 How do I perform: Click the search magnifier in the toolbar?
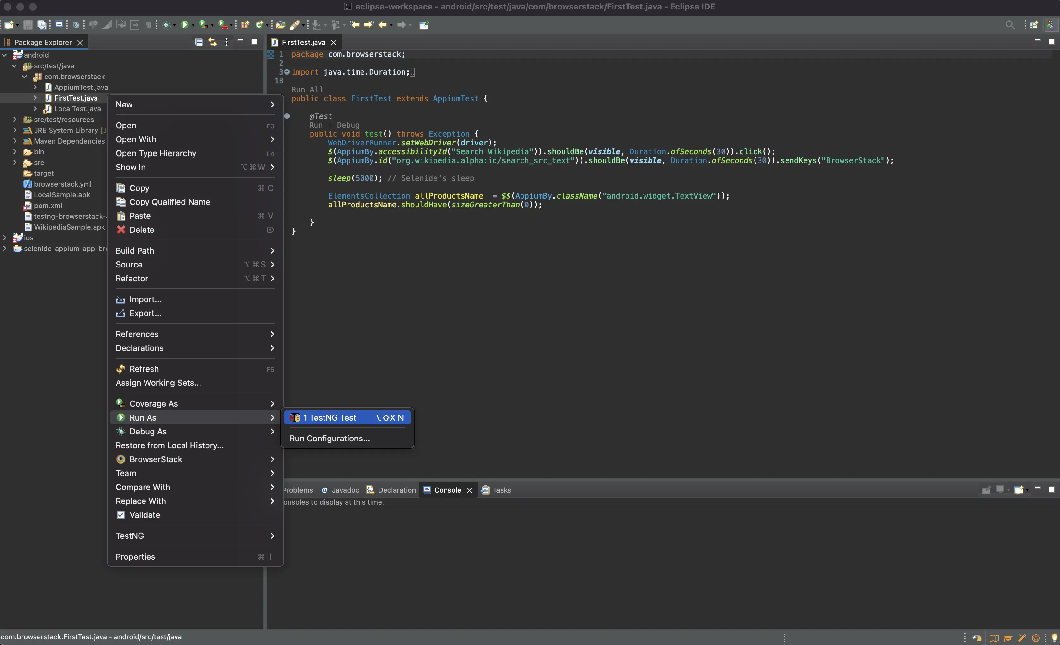1010,25
